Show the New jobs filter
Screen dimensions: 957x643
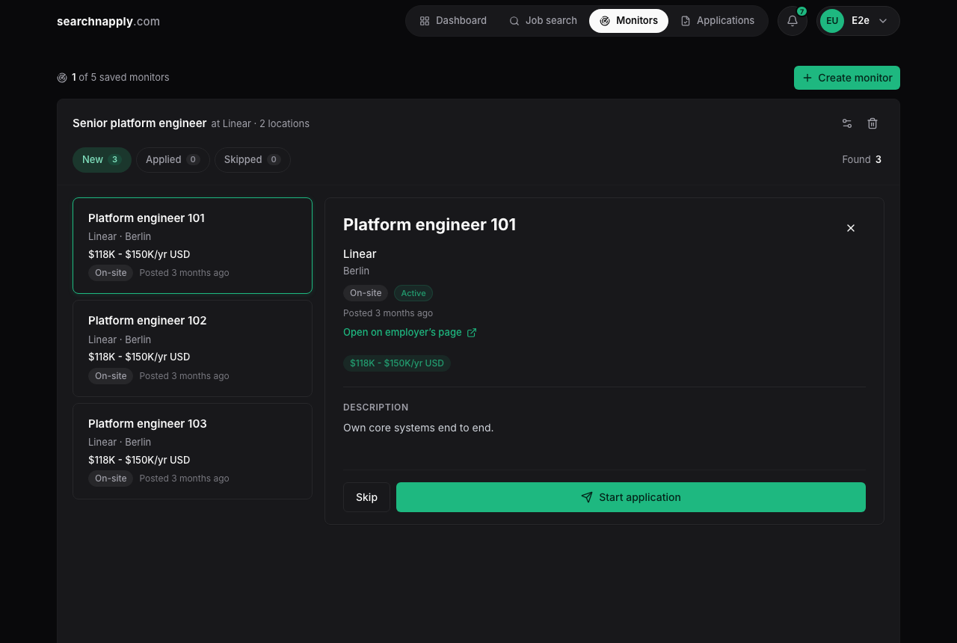[102, 159]
